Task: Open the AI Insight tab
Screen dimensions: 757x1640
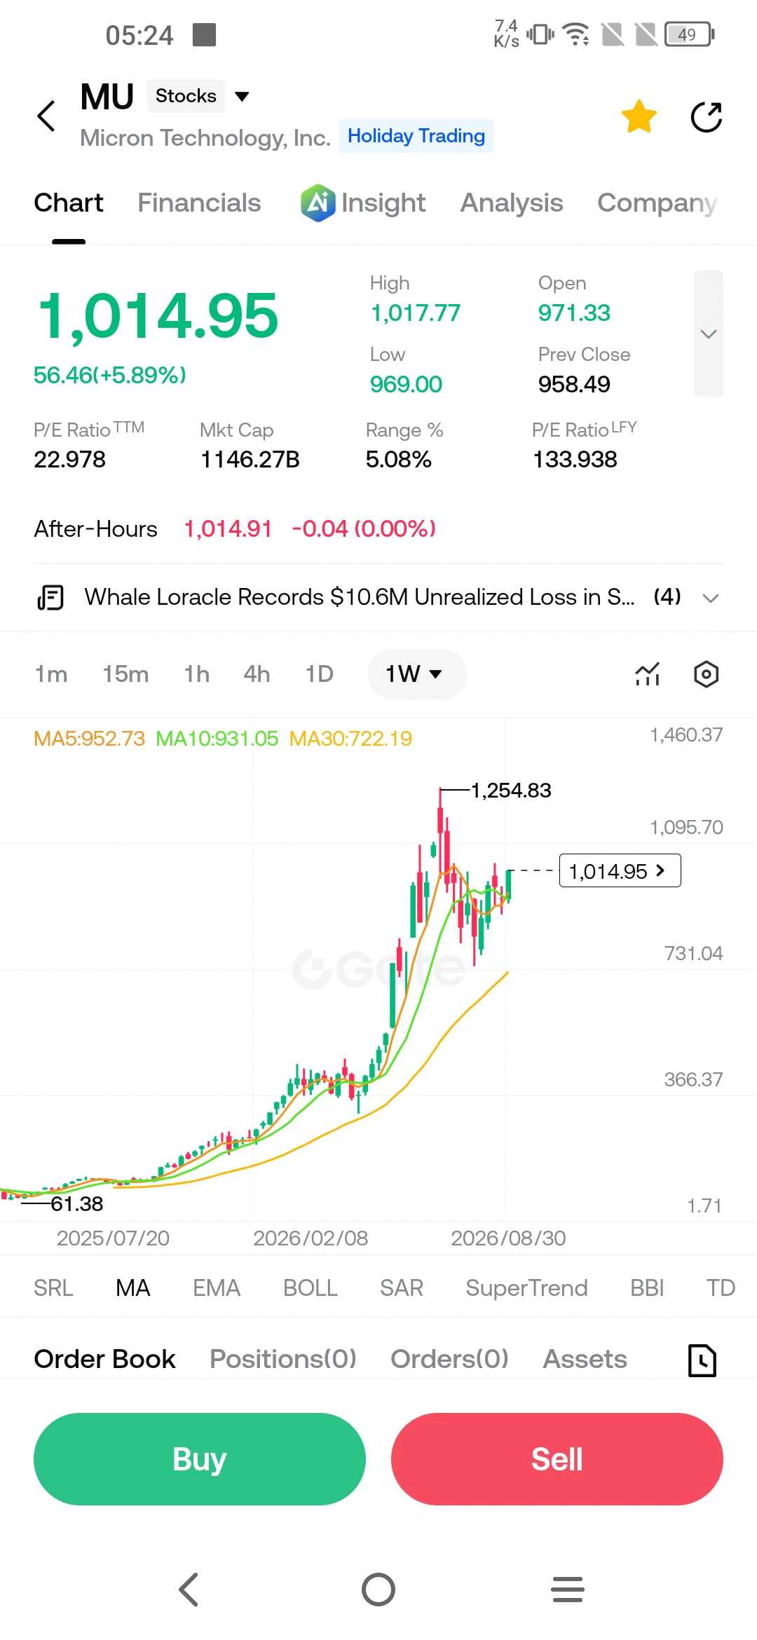Action: click(x=363, y=203)
